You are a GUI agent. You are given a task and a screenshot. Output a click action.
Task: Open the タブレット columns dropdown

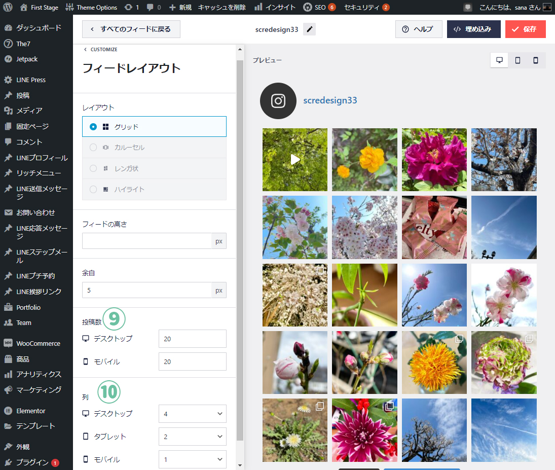(192, 437)
